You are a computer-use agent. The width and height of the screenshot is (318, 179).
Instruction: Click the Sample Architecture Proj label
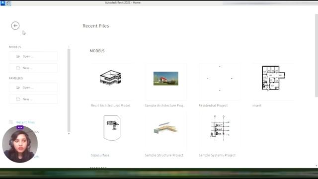click(164, 105)
